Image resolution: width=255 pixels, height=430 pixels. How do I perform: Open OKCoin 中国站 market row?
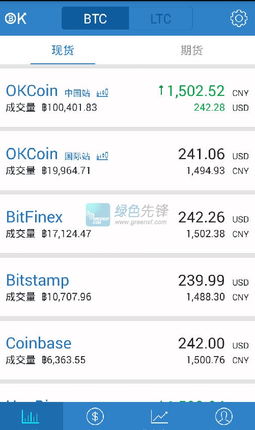[x=127, y=97]
